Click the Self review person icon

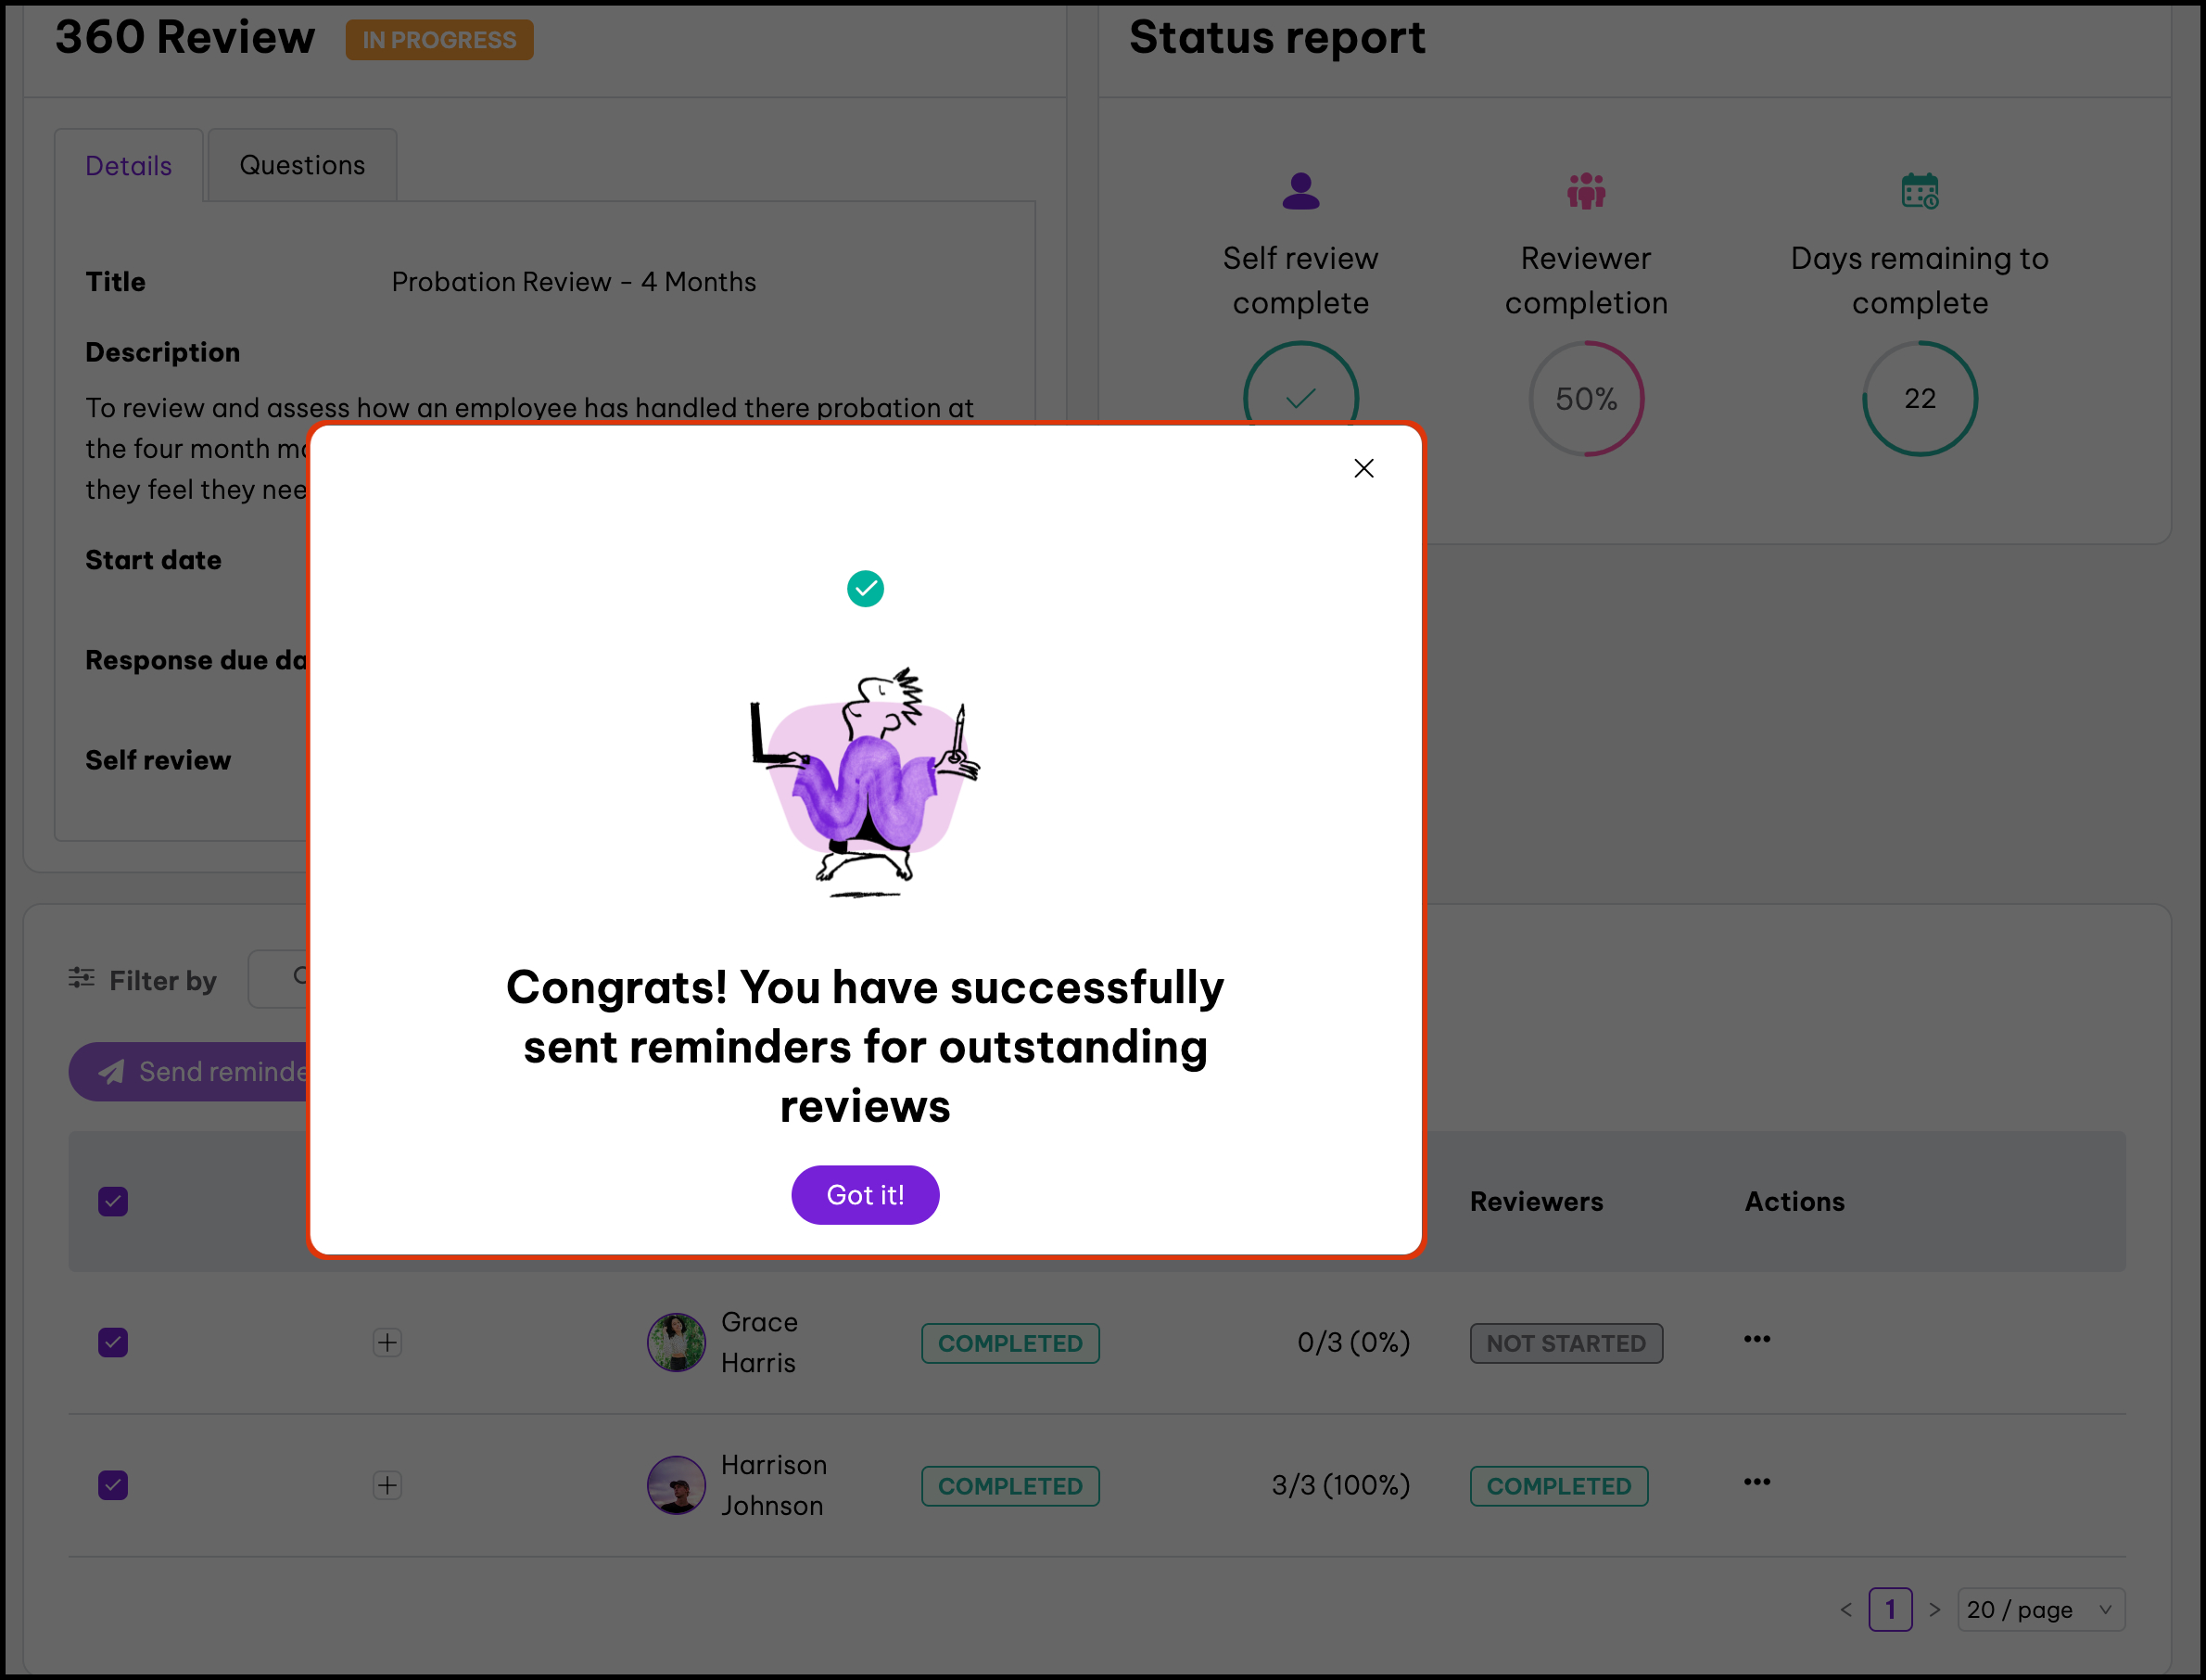click(1300, 190)
